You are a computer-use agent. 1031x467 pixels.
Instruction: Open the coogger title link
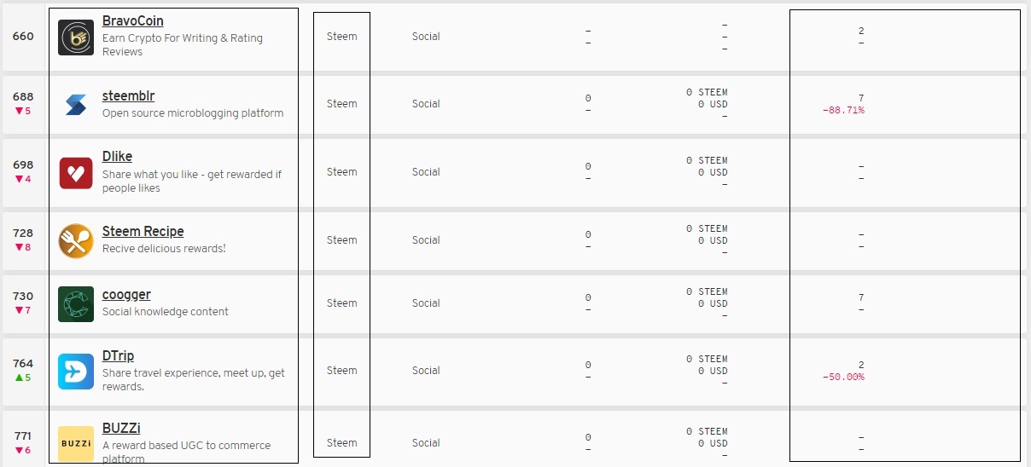tap(126, 294)
